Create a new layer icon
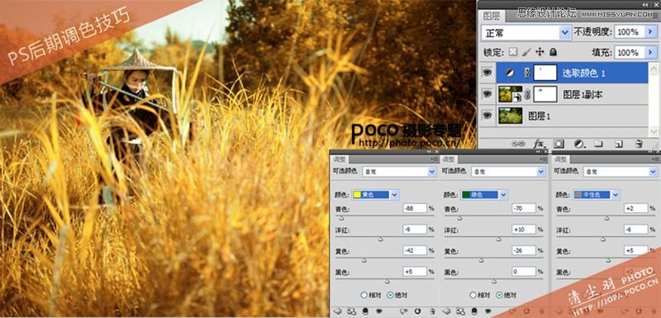 pyautogui.click(x=618, y=144)
